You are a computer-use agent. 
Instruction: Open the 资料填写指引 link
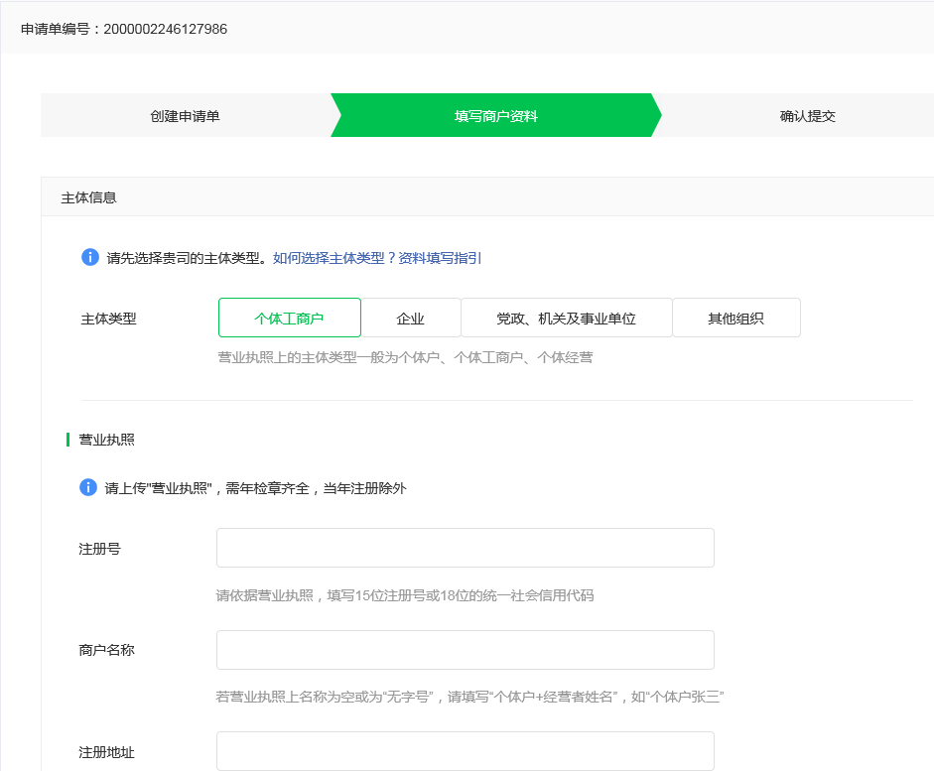coord(440,258)
